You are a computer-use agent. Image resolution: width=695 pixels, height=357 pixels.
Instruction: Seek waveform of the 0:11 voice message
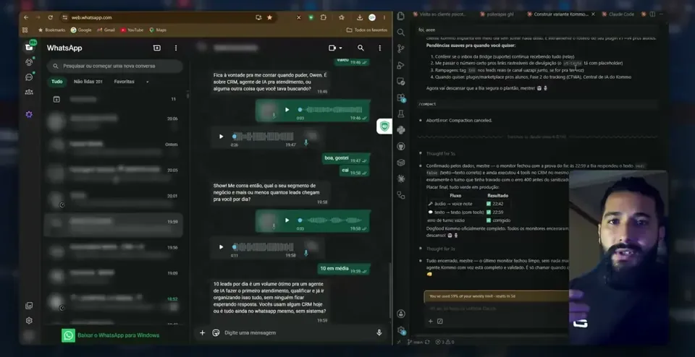click(x=264, y=247)
